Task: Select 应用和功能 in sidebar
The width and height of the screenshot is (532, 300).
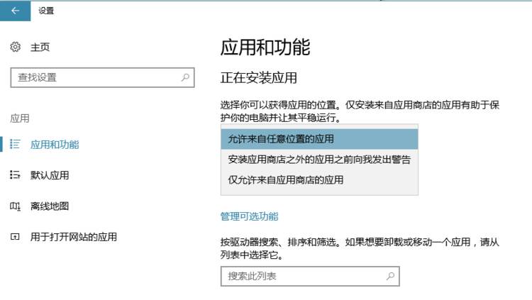Action: (x=55, y=145)
